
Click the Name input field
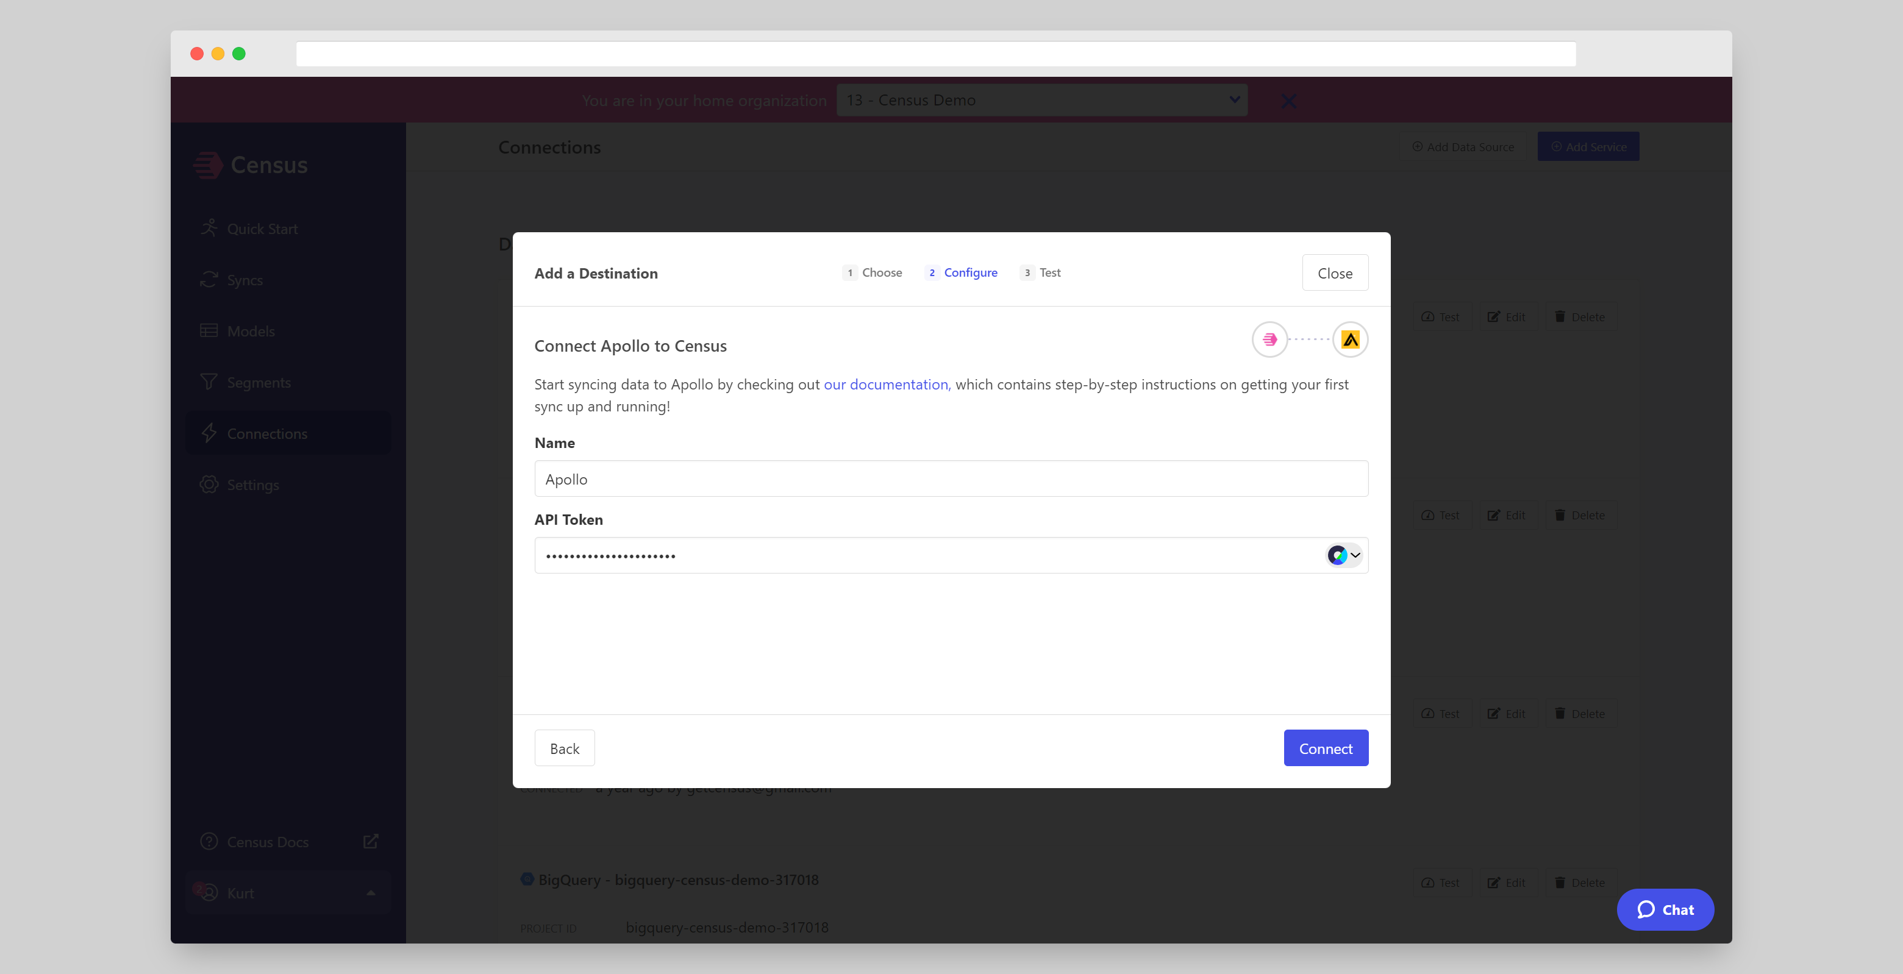click(x=951, y=479)
